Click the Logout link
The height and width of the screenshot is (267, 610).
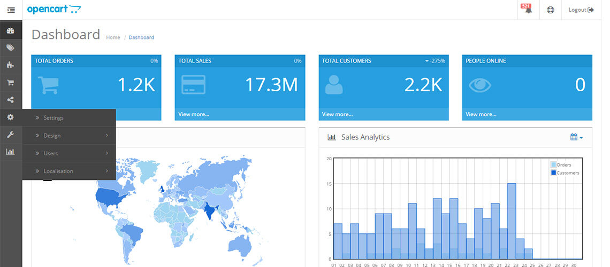tap(581, 10)
